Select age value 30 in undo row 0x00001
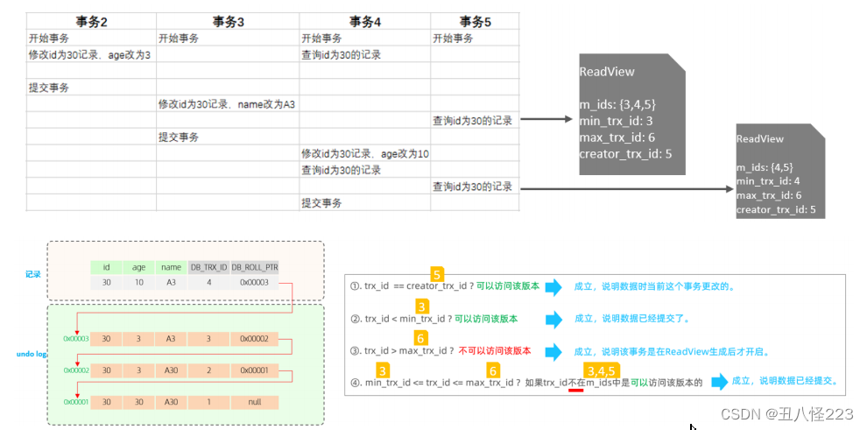867x430 pixels. [138, 402]
